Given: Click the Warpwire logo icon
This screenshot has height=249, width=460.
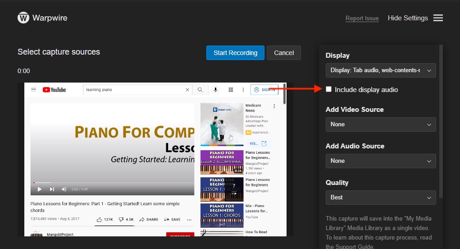Looking at the screenshot, I should (23, 18).
